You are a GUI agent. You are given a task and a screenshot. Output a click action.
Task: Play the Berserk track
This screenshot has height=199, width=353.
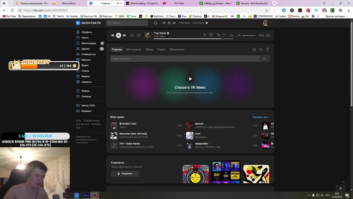[190, 125]
